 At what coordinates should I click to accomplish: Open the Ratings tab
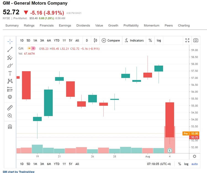click(29, 25)
